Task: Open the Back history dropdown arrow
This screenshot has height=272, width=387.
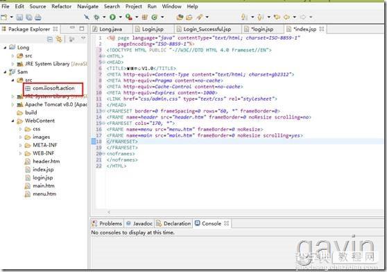Action: pos(295,17)
